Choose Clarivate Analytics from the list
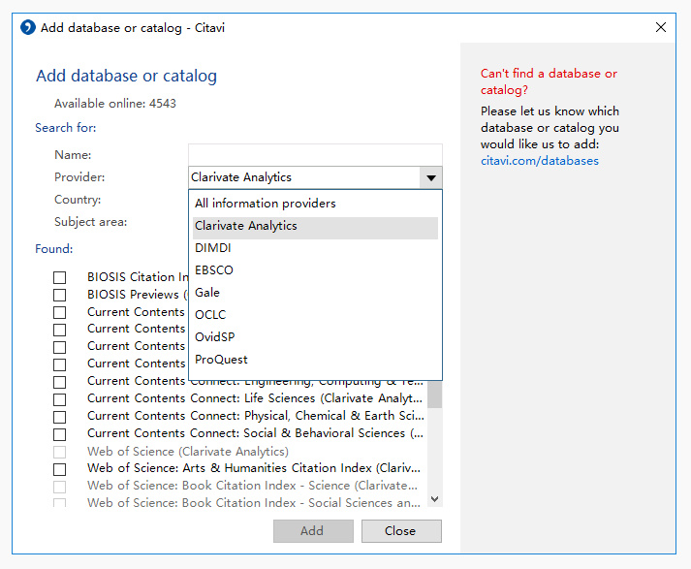691x569 pixels. coord(246,226)
